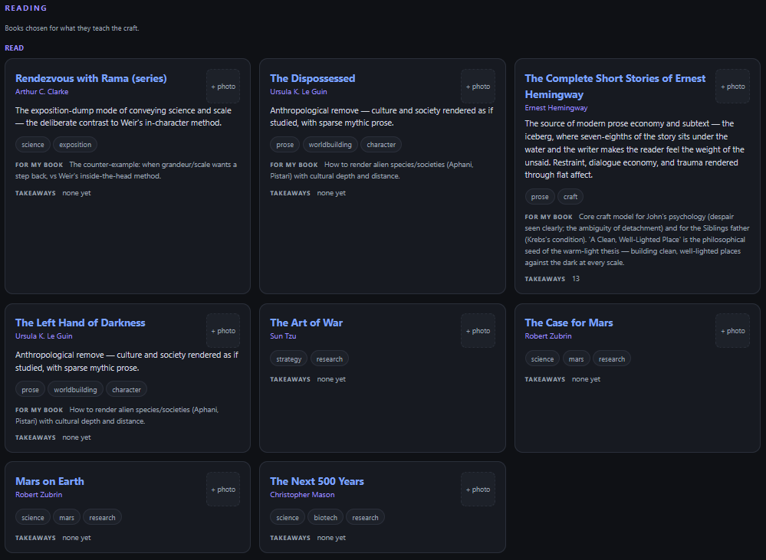This screenshot has height=560, width=766.
Task: Click Ursula K. Le Guin under The Dispossessed
Action: click(x=298, y=92)
